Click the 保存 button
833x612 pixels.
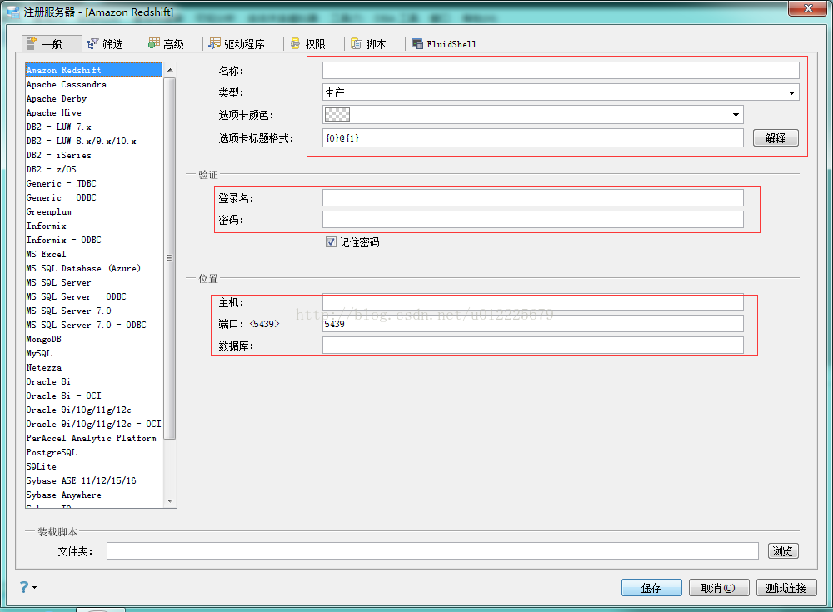(x=651, y=588)
